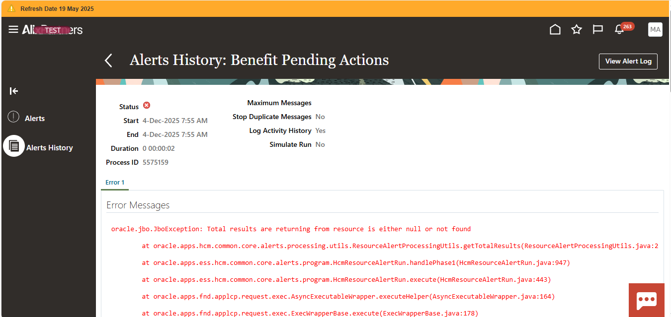The width and height of the screenshot is (671, 317).
Task: Click the HcmResourceAlertRun.execute stack trace line
Action: tap(346, 280)
